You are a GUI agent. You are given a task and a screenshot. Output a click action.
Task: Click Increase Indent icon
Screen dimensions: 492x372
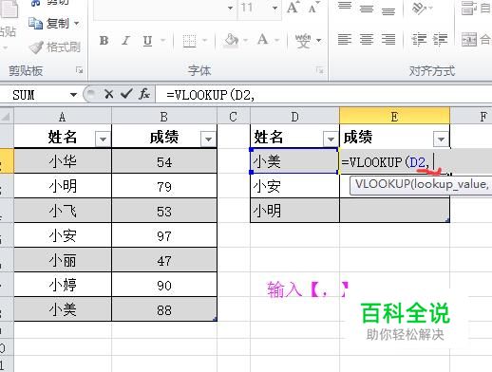point(440,40)
